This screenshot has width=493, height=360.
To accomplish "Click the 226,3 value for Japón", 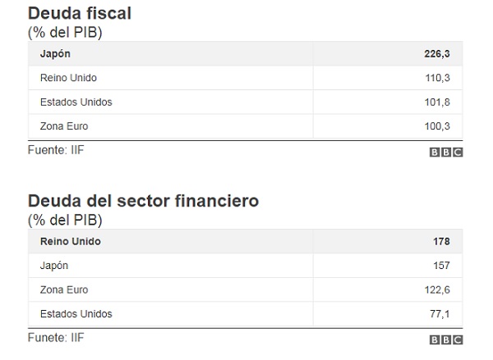I will click(x=437, y=53).
